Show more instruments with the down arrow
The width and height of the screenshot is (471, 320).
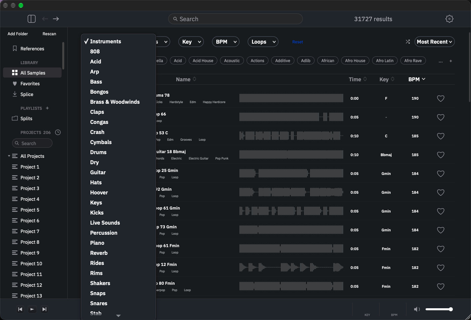tap(118, 316)
